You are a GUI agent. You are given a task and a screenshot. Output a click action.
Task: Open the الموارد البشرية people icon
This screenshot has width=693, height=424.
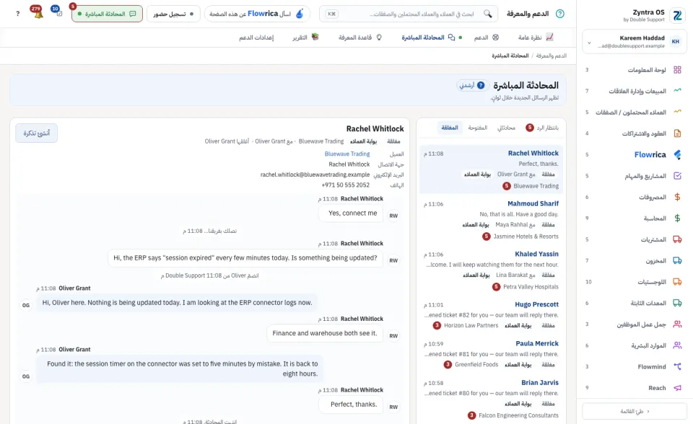click(677, 345)
